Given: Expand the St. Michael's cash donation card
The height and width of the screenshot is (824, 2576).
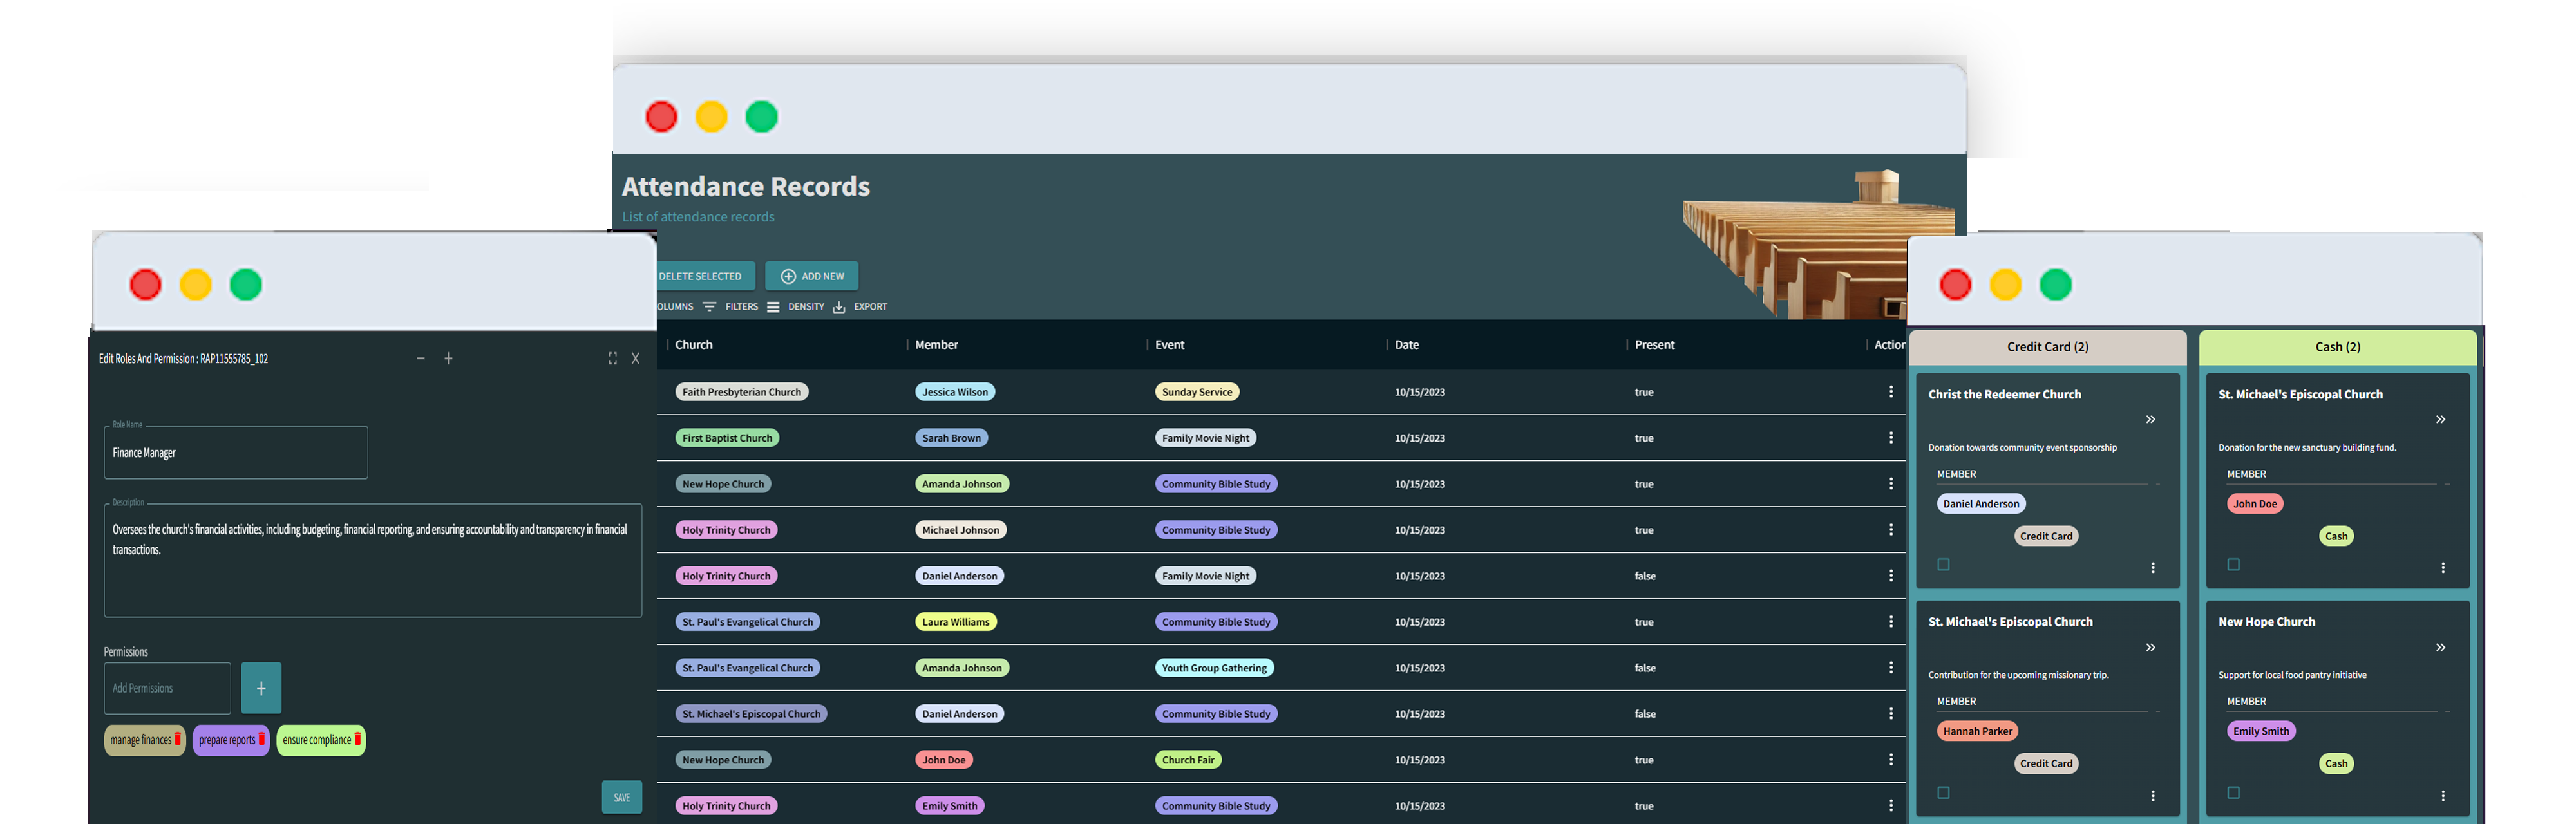Looking at the screenshot, I should pos(2440,419).
